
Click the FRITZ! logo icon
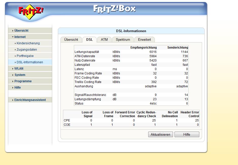[x=31, y=12]
